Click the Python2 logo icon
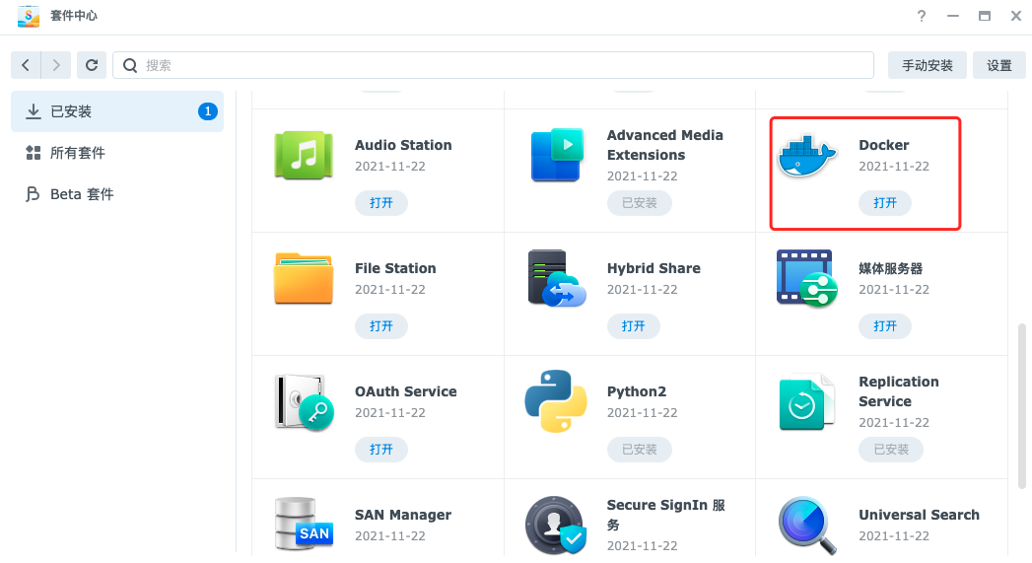This screenshot has height=563, width=1032. click(556, 401)
